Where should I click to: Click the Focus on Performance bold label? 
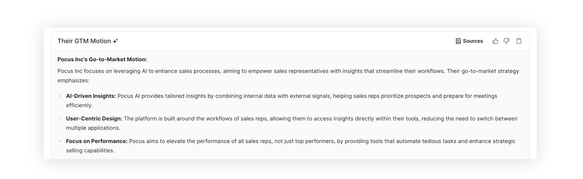pos(97,141)
